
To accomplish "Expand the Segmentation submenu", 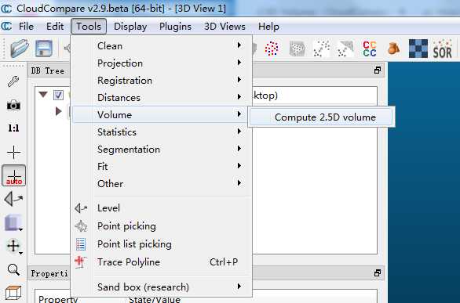I will click(162, 150).
